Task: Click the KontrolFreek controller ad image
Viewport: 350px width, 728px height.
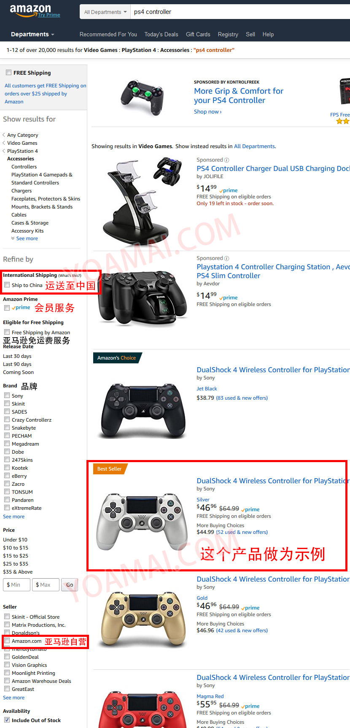Action: (142, 97)
